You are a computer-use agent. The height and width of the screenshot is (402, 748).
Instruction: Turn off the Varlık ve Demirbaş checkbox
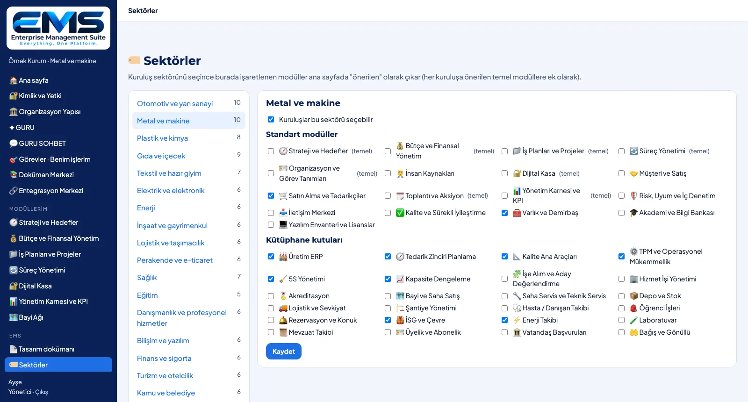click(x=504, y=213)
